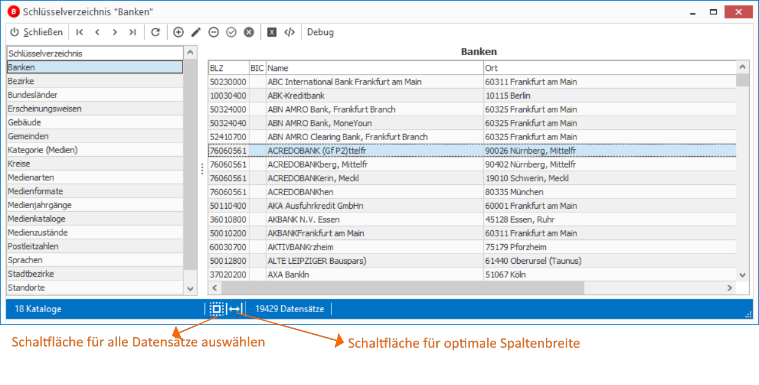Click the refresh icon in toolbar
Screen dimensions: 759x385
[x=156, y=32]
